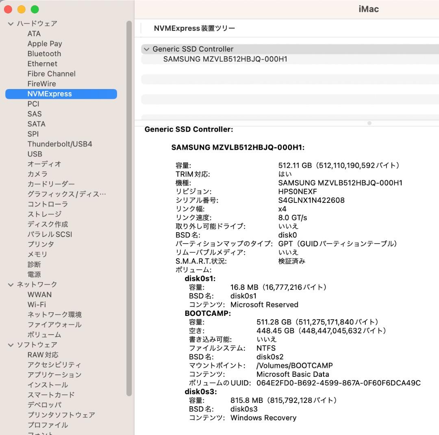Open メモリ info
This screenshot has width=439, height=435.
click(37, 254)
